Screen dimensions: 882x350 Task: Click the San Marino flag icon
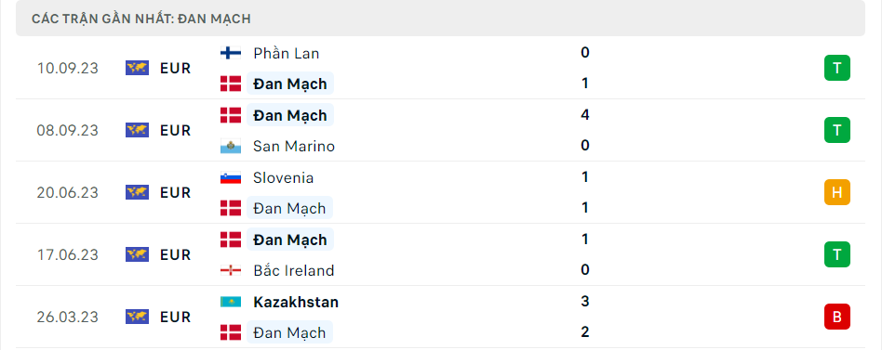pyautogui.click(x=231, y=147)
